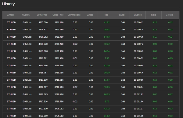Select entry price 3707.308

[x=43, y=22]
